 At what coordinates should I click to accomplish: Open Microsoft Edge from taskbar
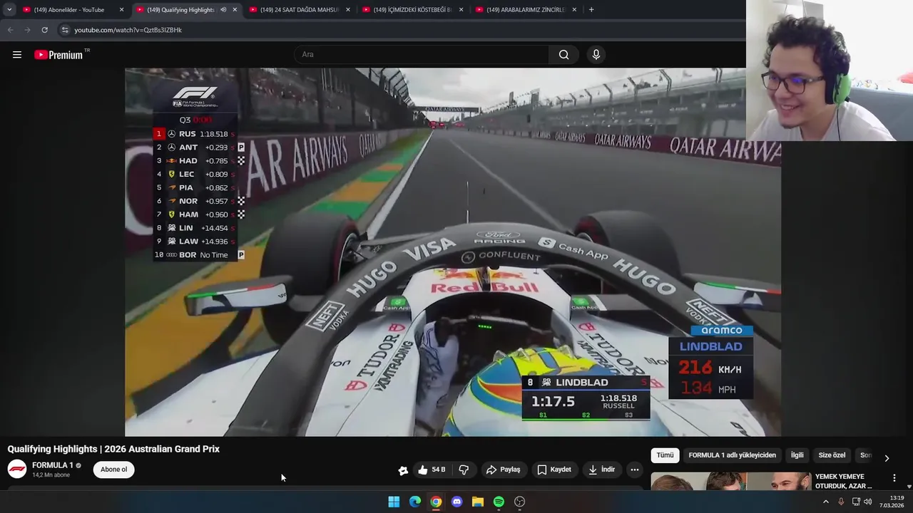point(415,502)
